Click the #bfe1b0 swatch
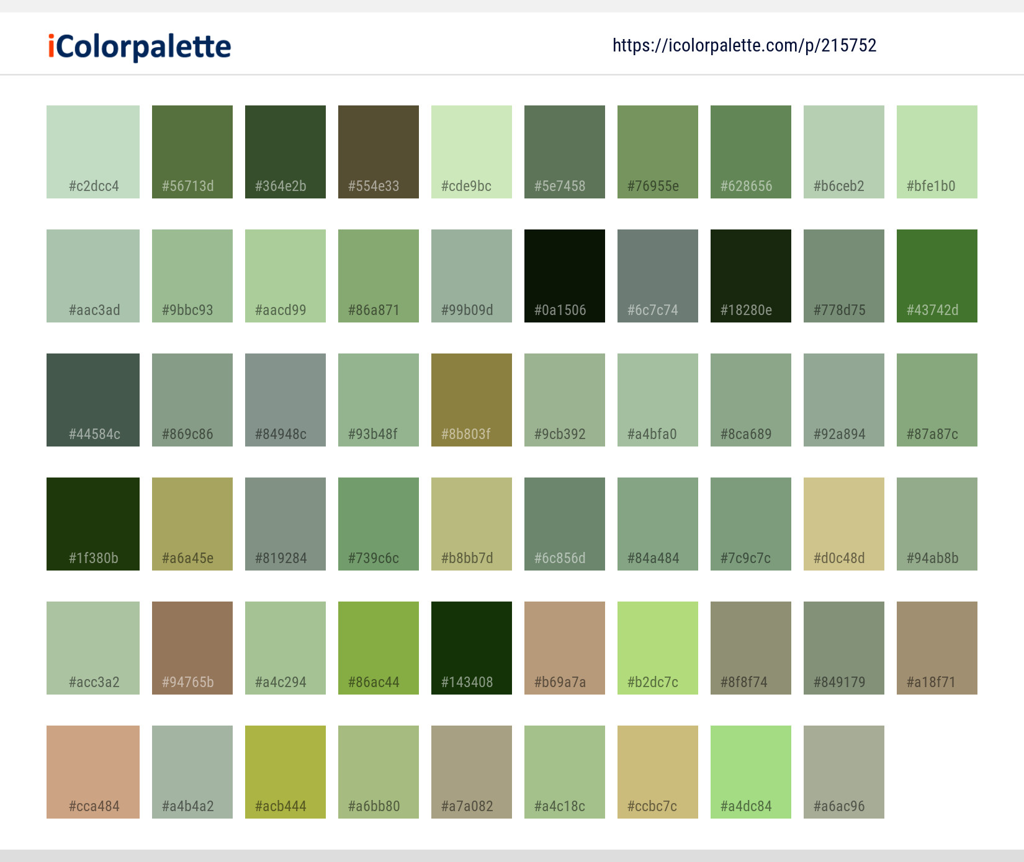1024x862 pixels. (937, 152)
